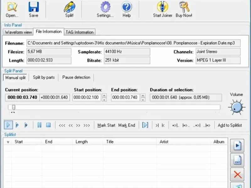Click the v column header in Splitlist
This screenshot has height=188, width=251.
click(8, 142)
